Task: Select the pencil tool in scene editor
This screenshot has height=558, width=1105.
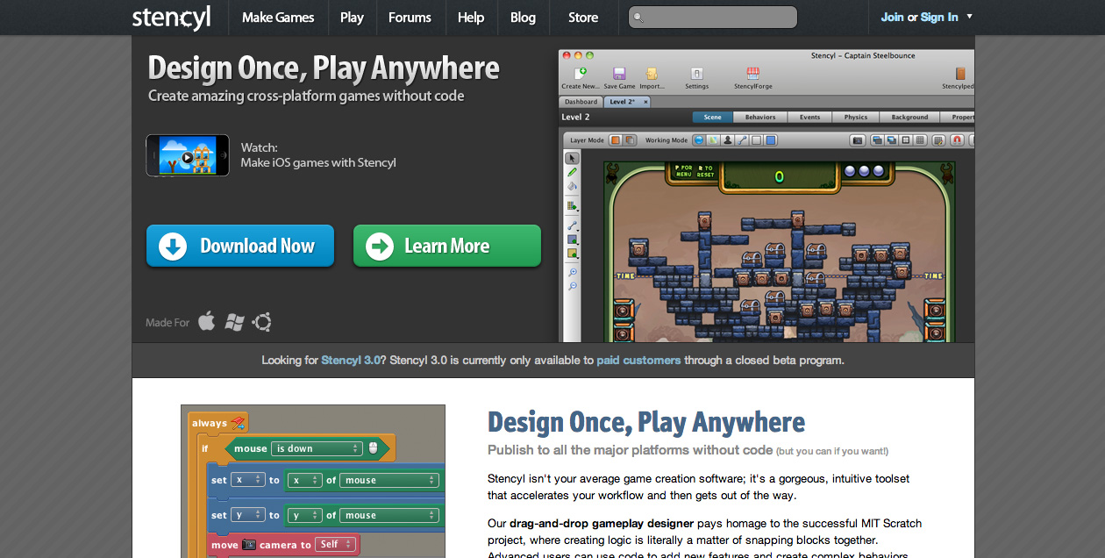Action: (x=572, y=172)
